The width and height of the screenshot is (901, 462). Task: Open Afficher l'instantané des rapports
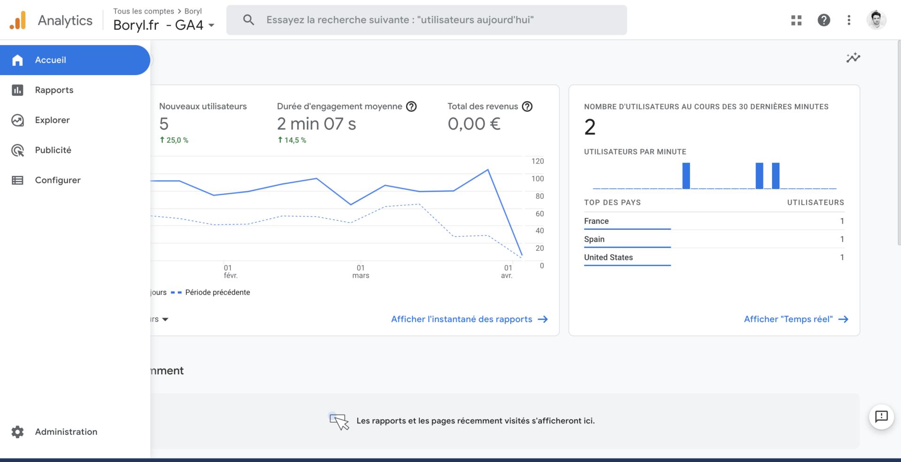coord(461,319)
